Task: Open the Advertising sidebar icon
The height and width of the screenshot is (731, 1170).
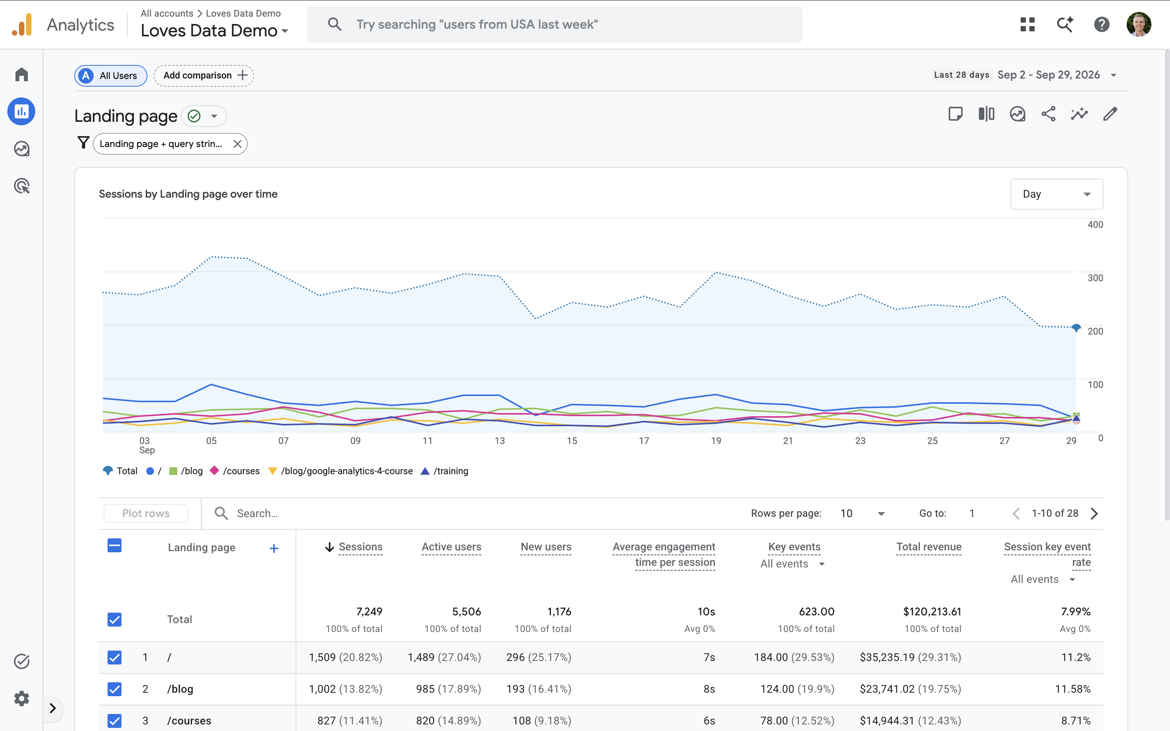Action: pos(21,186)
